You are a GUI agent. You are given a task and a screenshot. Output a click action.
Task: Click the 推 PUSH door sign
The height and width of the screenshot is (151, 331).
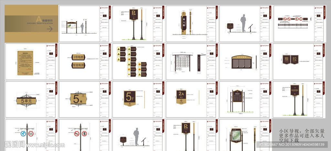286,59
